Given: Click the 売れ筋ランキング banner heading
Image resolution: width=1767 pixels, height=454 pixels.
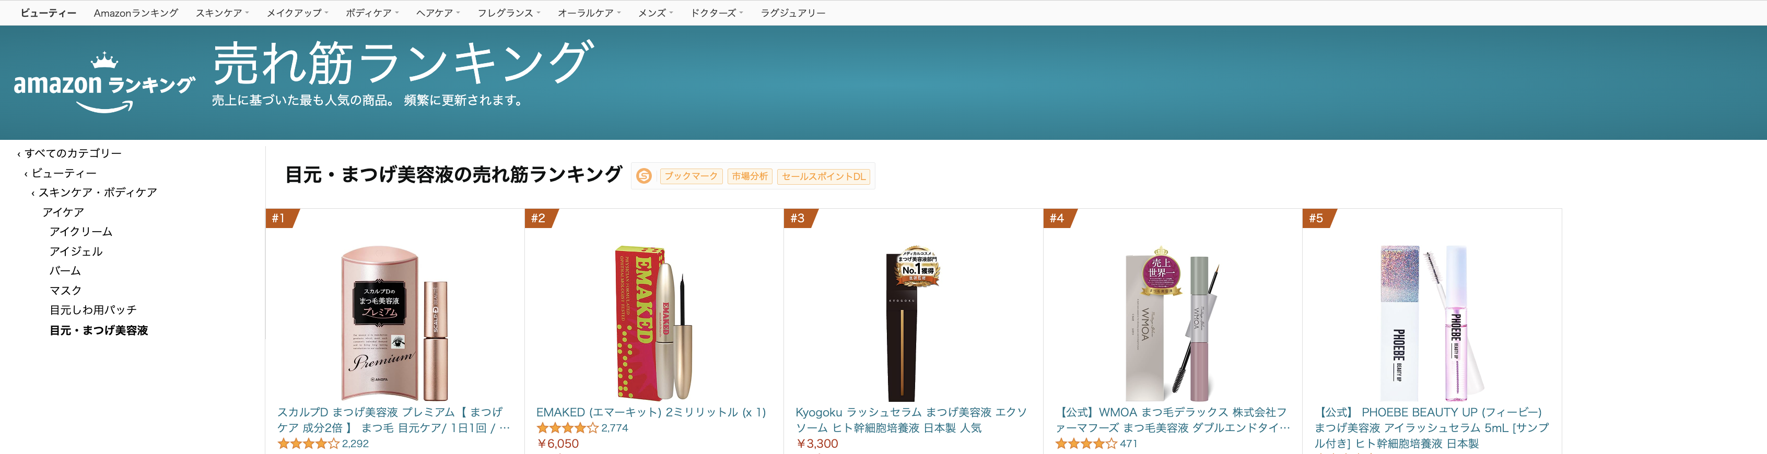Looking at the screenshot, I should 403,62.
